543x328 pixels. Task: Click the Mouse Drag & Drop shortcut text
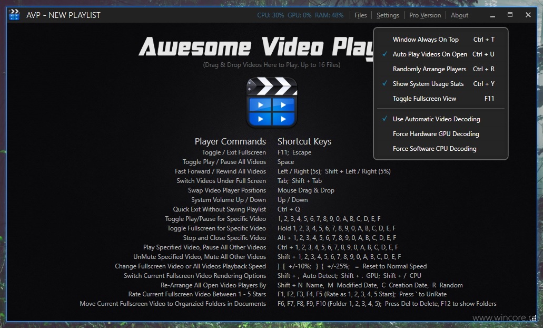(306, 190)
